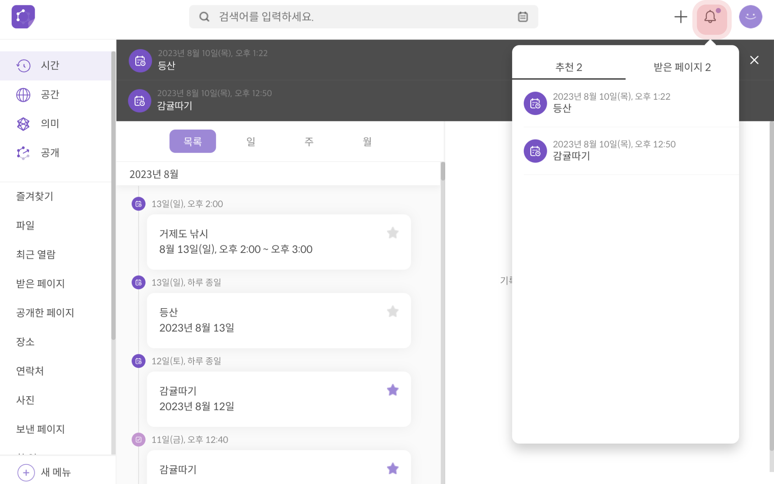
Task: Click the globe icon next to 공간
Action: click(23, 95)
